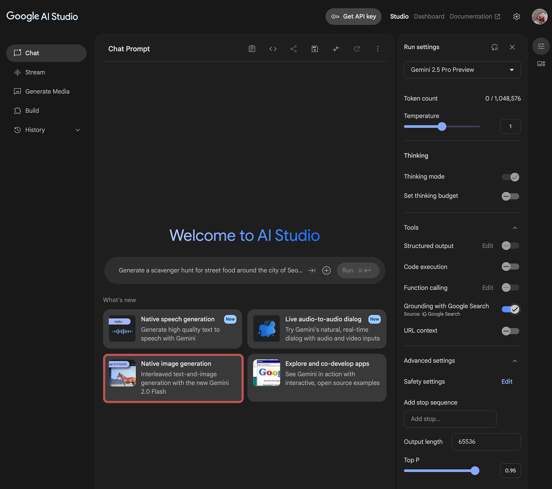Click the New badge on Native speech generation
The height and width of the screenshot is (489, 552).
click(x=230, y=319)
